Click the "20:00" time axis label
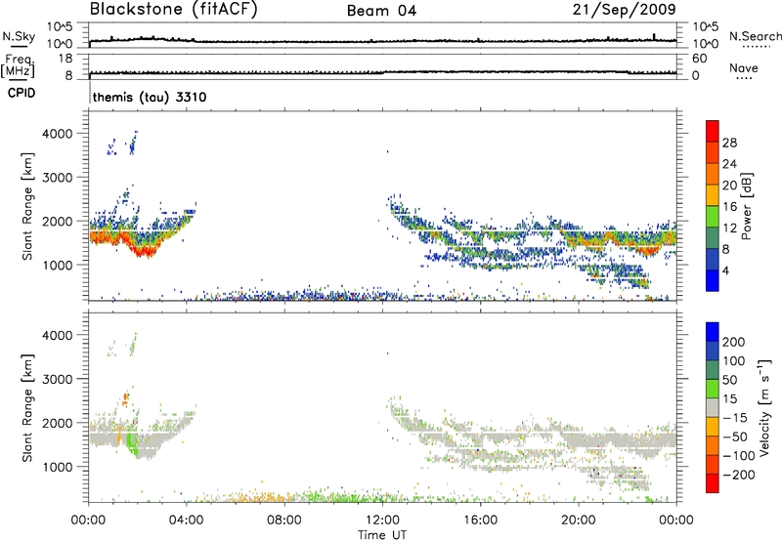This screenshot has width=782, height=541. coord(578,520)
